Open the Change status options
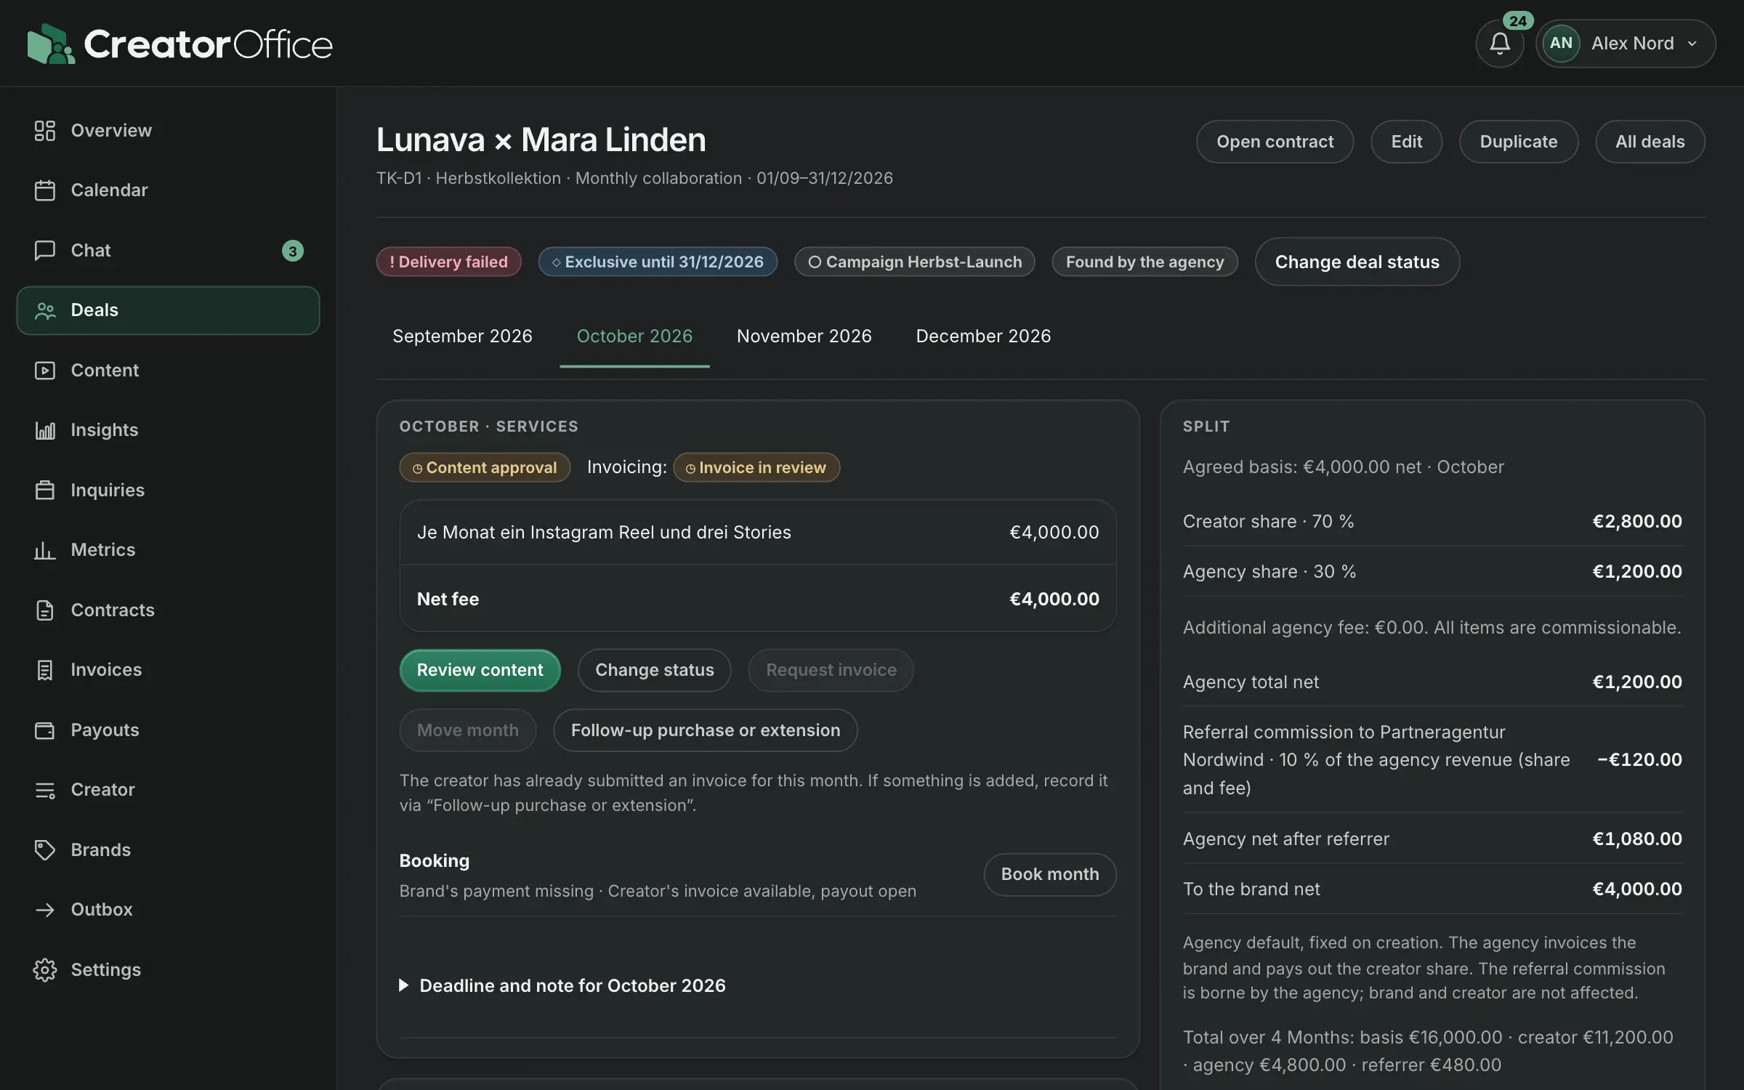Screen dimensions: 1744x1090 tap(655, 670)
